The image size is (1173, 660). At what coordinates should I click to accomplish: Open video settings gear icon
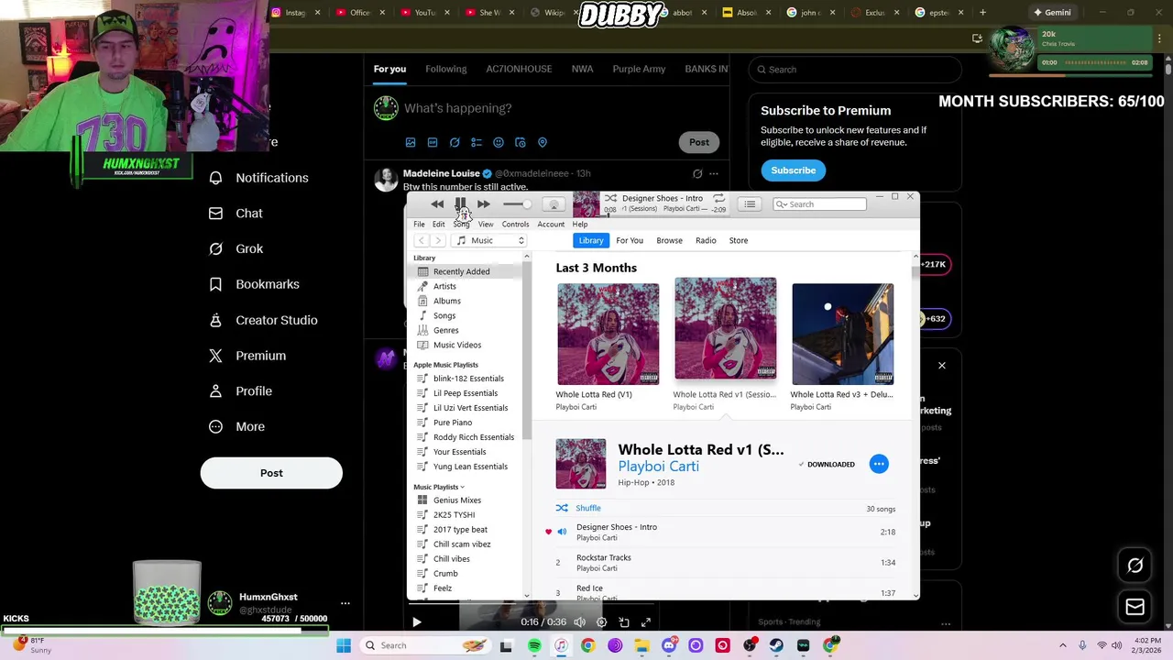pyautogui.click(x=602, y=622)
